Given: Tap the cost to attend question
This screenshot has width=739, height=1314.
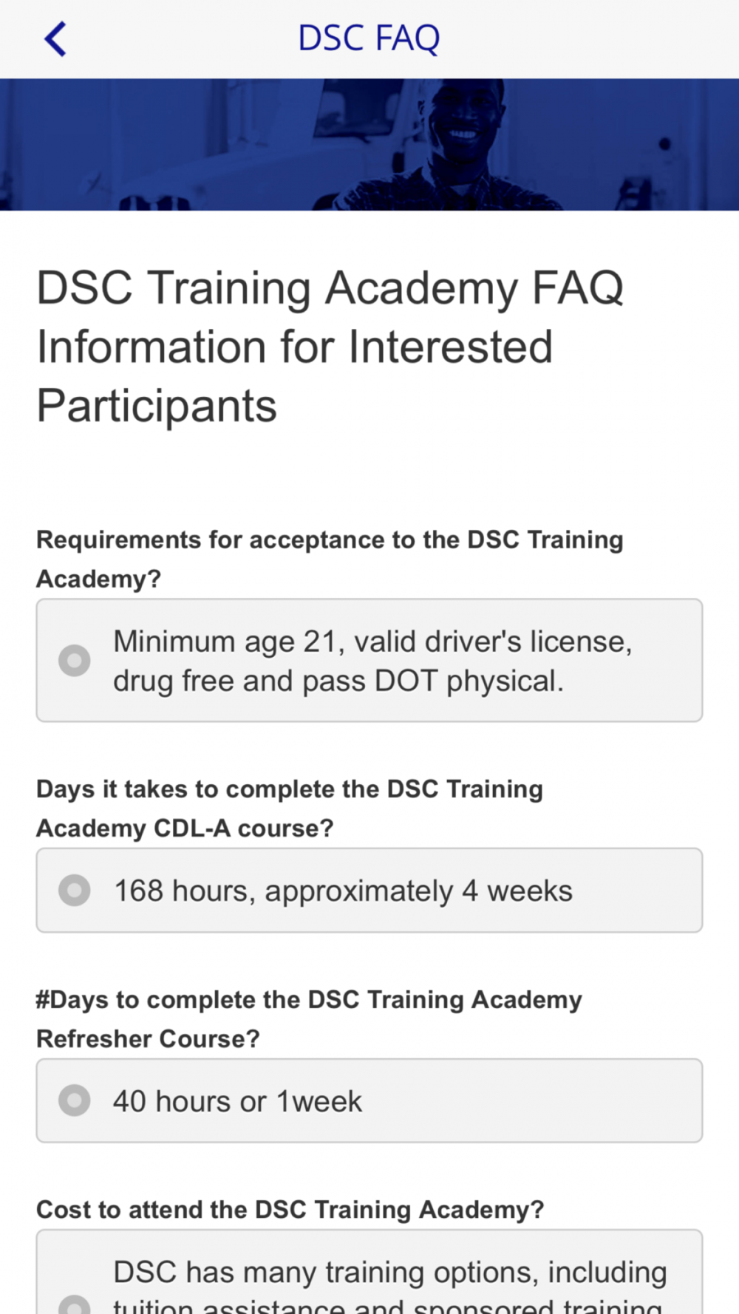Looking at the screenshot, I should [290, 1210].
